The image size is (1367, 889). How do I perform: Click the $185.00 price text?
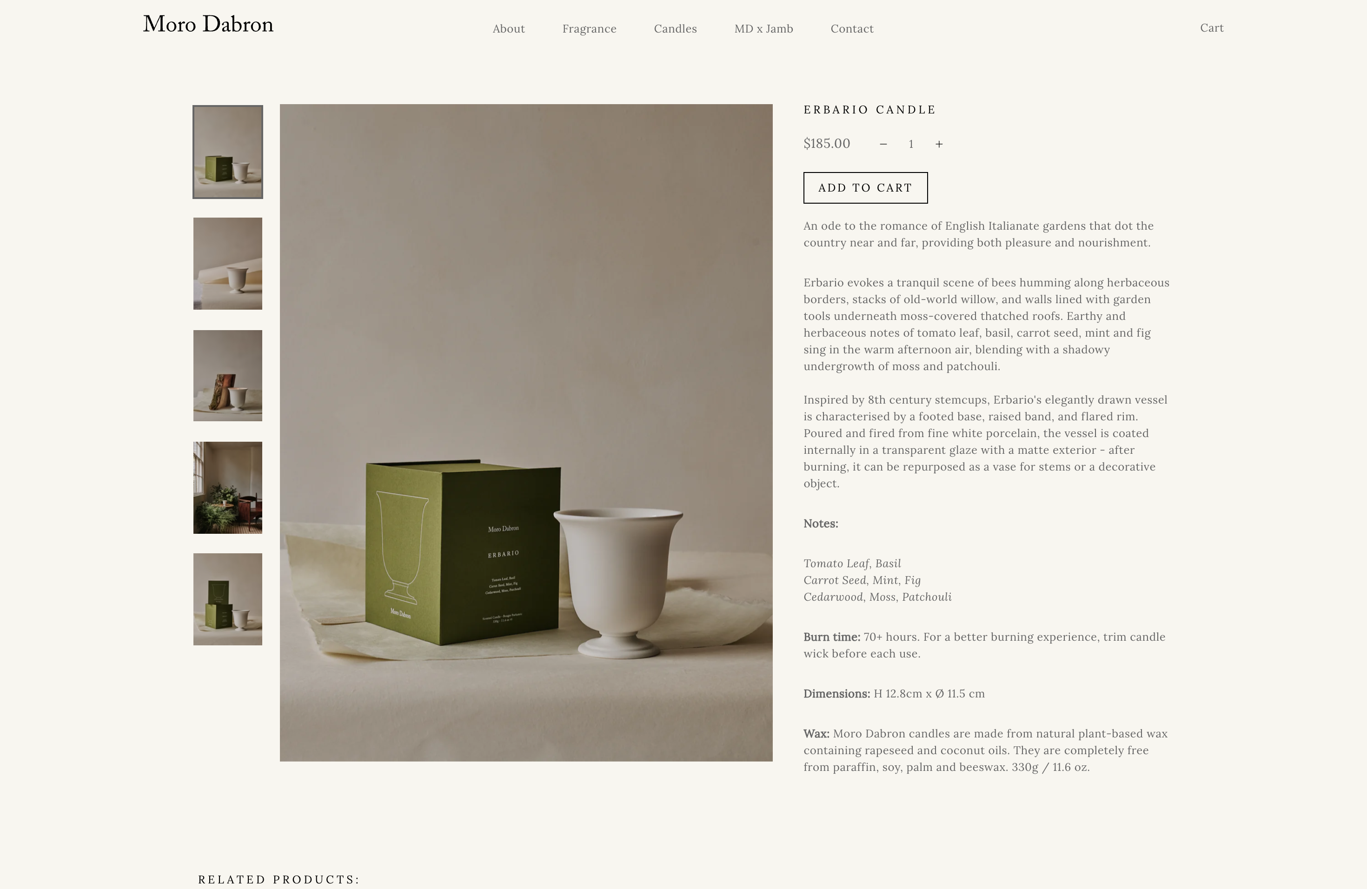(x=827, y=144)
